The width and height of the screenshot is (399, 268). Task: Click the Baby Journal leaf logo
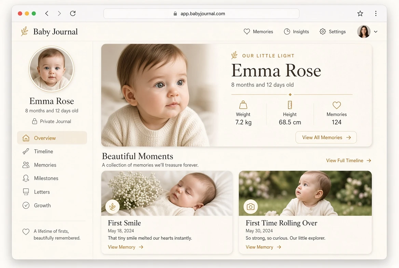25,31
